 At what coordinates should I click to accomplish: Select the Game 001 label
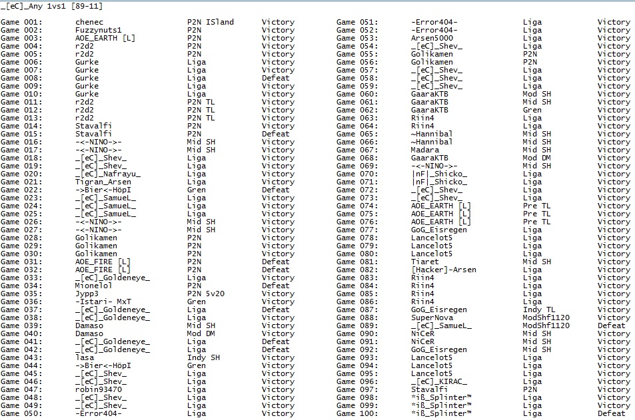tap(21, 22)
